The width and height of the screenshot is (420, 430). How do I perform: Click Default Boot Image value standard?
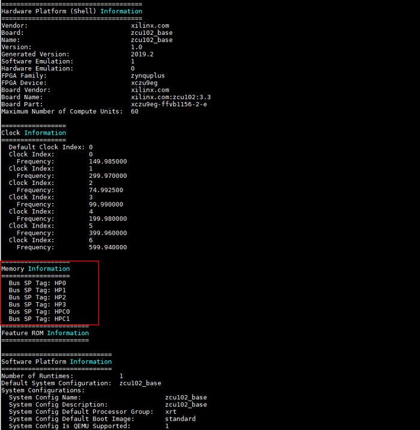pos(180,419)
